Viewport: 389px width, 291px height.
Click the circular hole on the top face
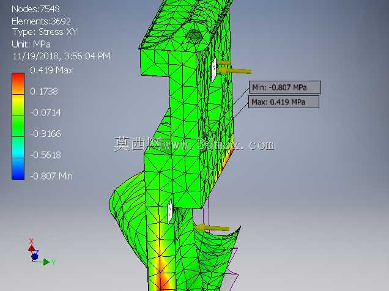(194, 37)
